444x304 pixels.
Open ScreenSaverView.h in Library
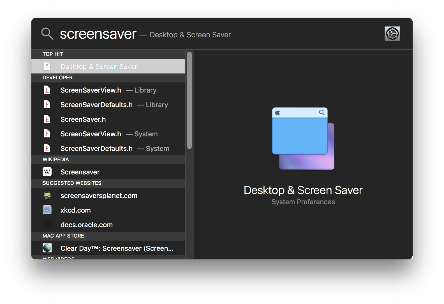108,90
